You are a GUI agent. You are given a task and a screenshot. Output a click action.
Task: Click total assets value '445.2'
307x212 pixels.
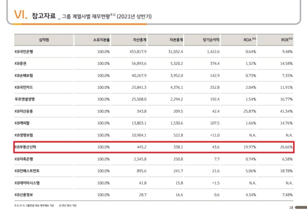point(142,147)
